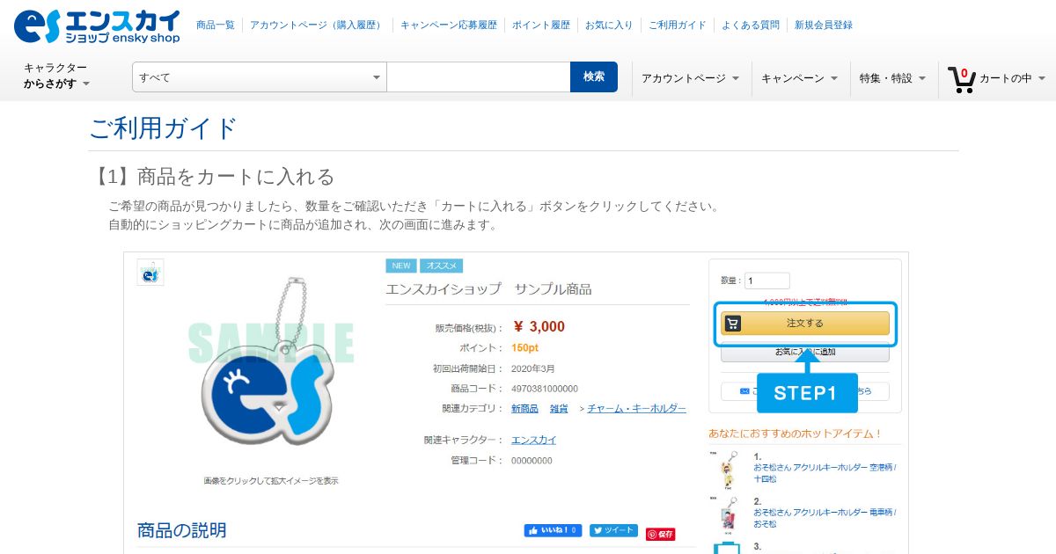Open the すべて category dropdown
Image resolution: width=1056 pixels, height=554 pixels.
point(260,77)
